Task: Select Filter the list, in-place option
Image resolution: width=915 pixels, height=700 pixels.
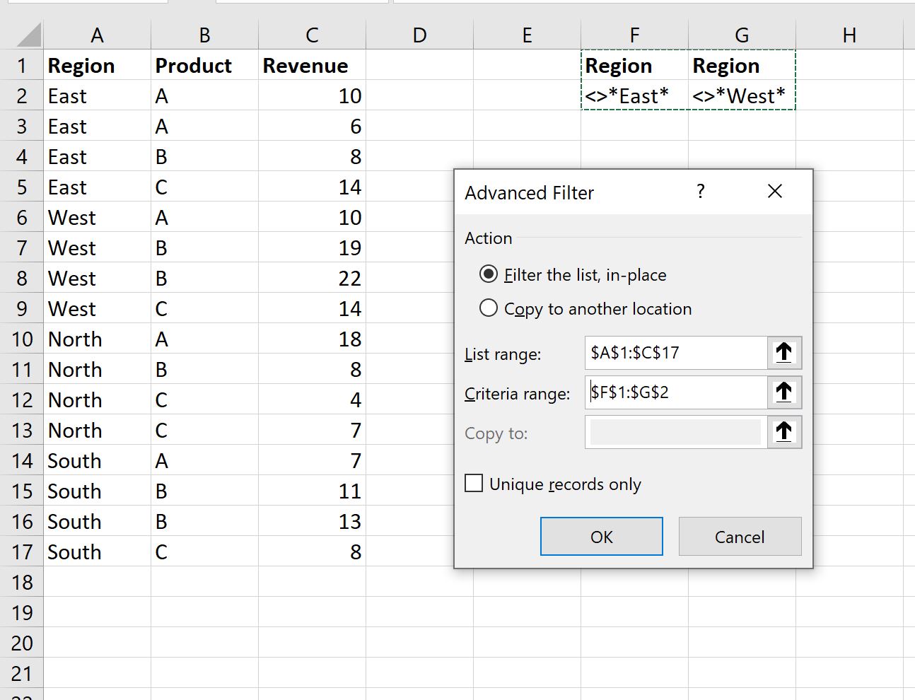Action: pyautogui.click(x=489, y=274)
